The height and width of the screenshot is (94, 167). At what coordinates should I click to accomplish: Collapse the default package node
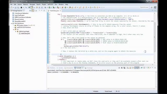pos(16,31)
